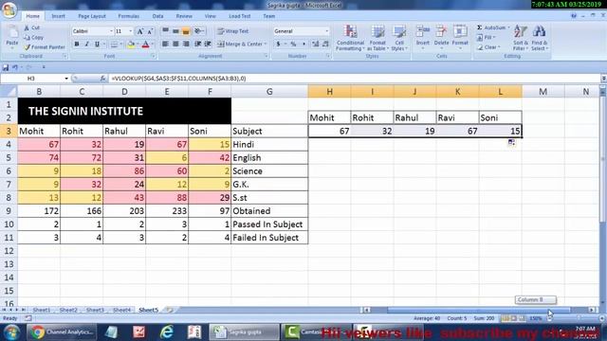Select cell containing Failed In Subject
607x341 pixels.
click(269, 238)
